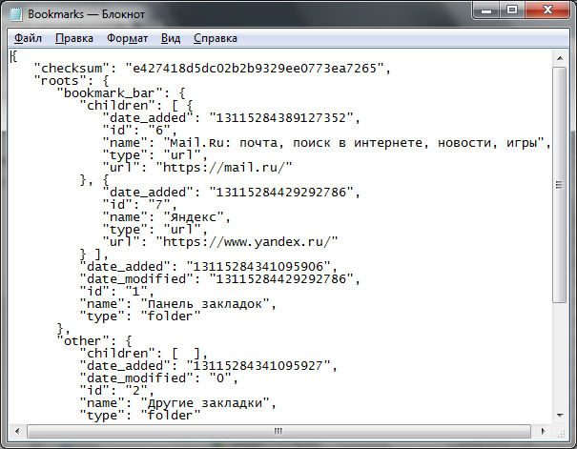This screenshot has height=449, width=577.
Task: Click the horizontal scrollbar thumb
Action: 278,431
